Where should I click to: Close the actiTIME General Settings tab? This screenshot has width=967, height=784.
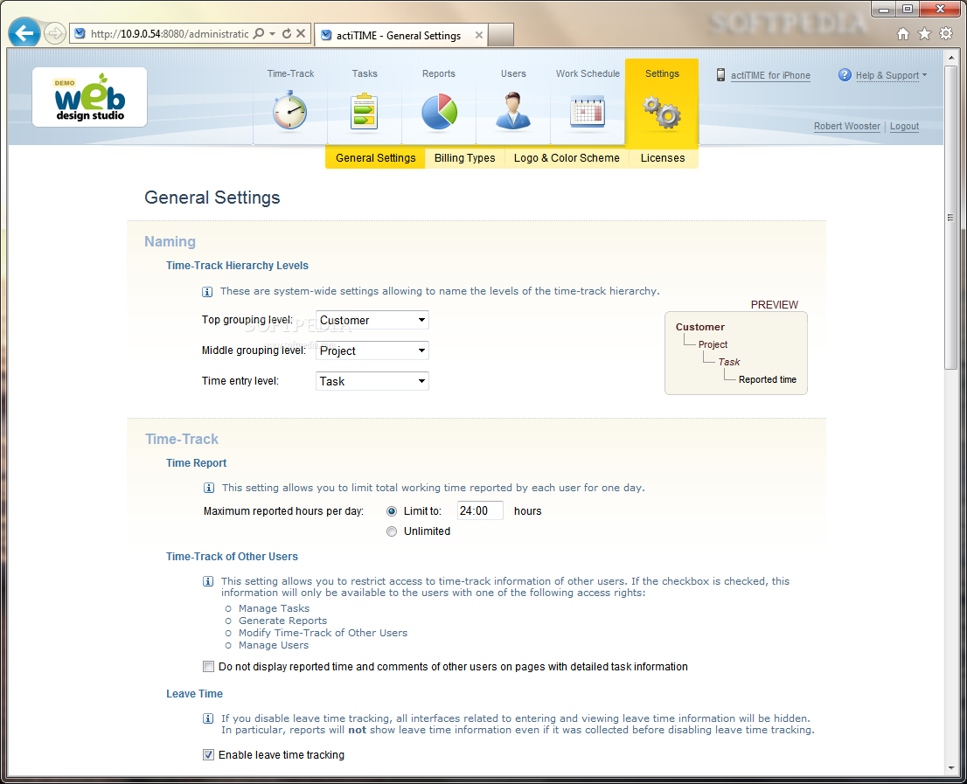pos(478,35)
